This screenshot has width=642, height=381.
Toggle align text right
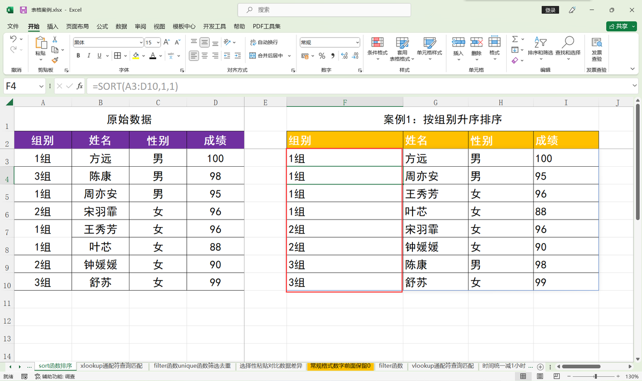[x=215, y=56]
